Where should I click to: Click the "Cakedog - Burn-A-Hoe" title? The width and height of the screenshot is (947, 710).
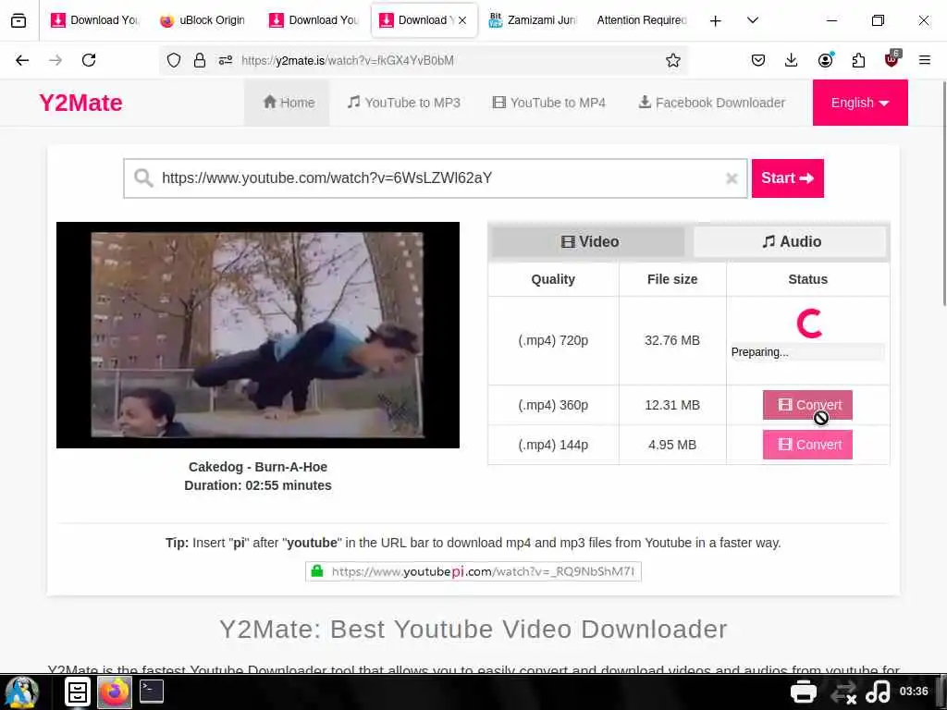pos(258,467)
